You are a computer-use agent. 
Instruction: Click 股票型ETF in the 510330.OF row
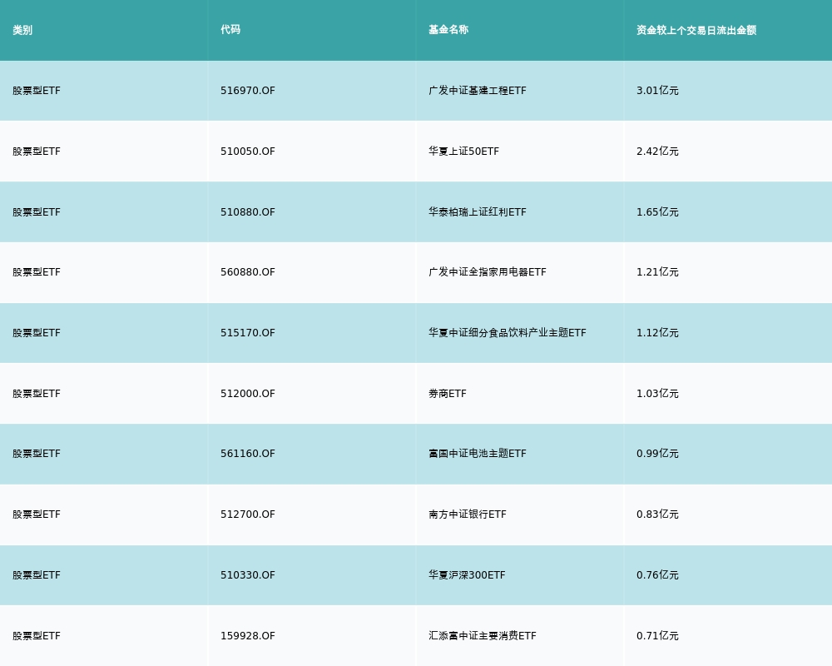tap(37, 575)
